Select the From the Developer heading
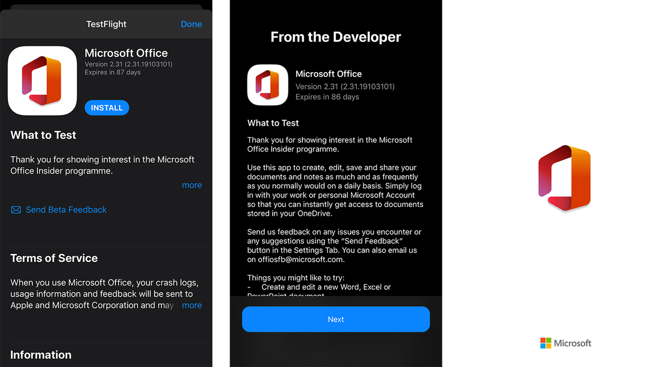 click(335, 37)
